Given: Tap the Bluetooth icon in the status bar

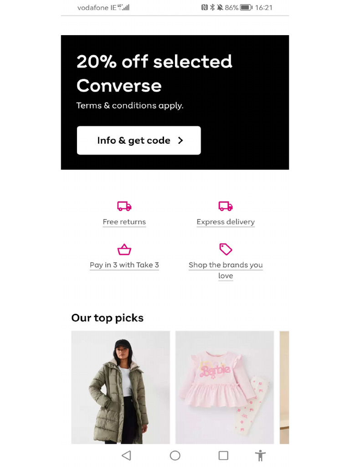Looking at the screenshot, I should coord(212,8).
